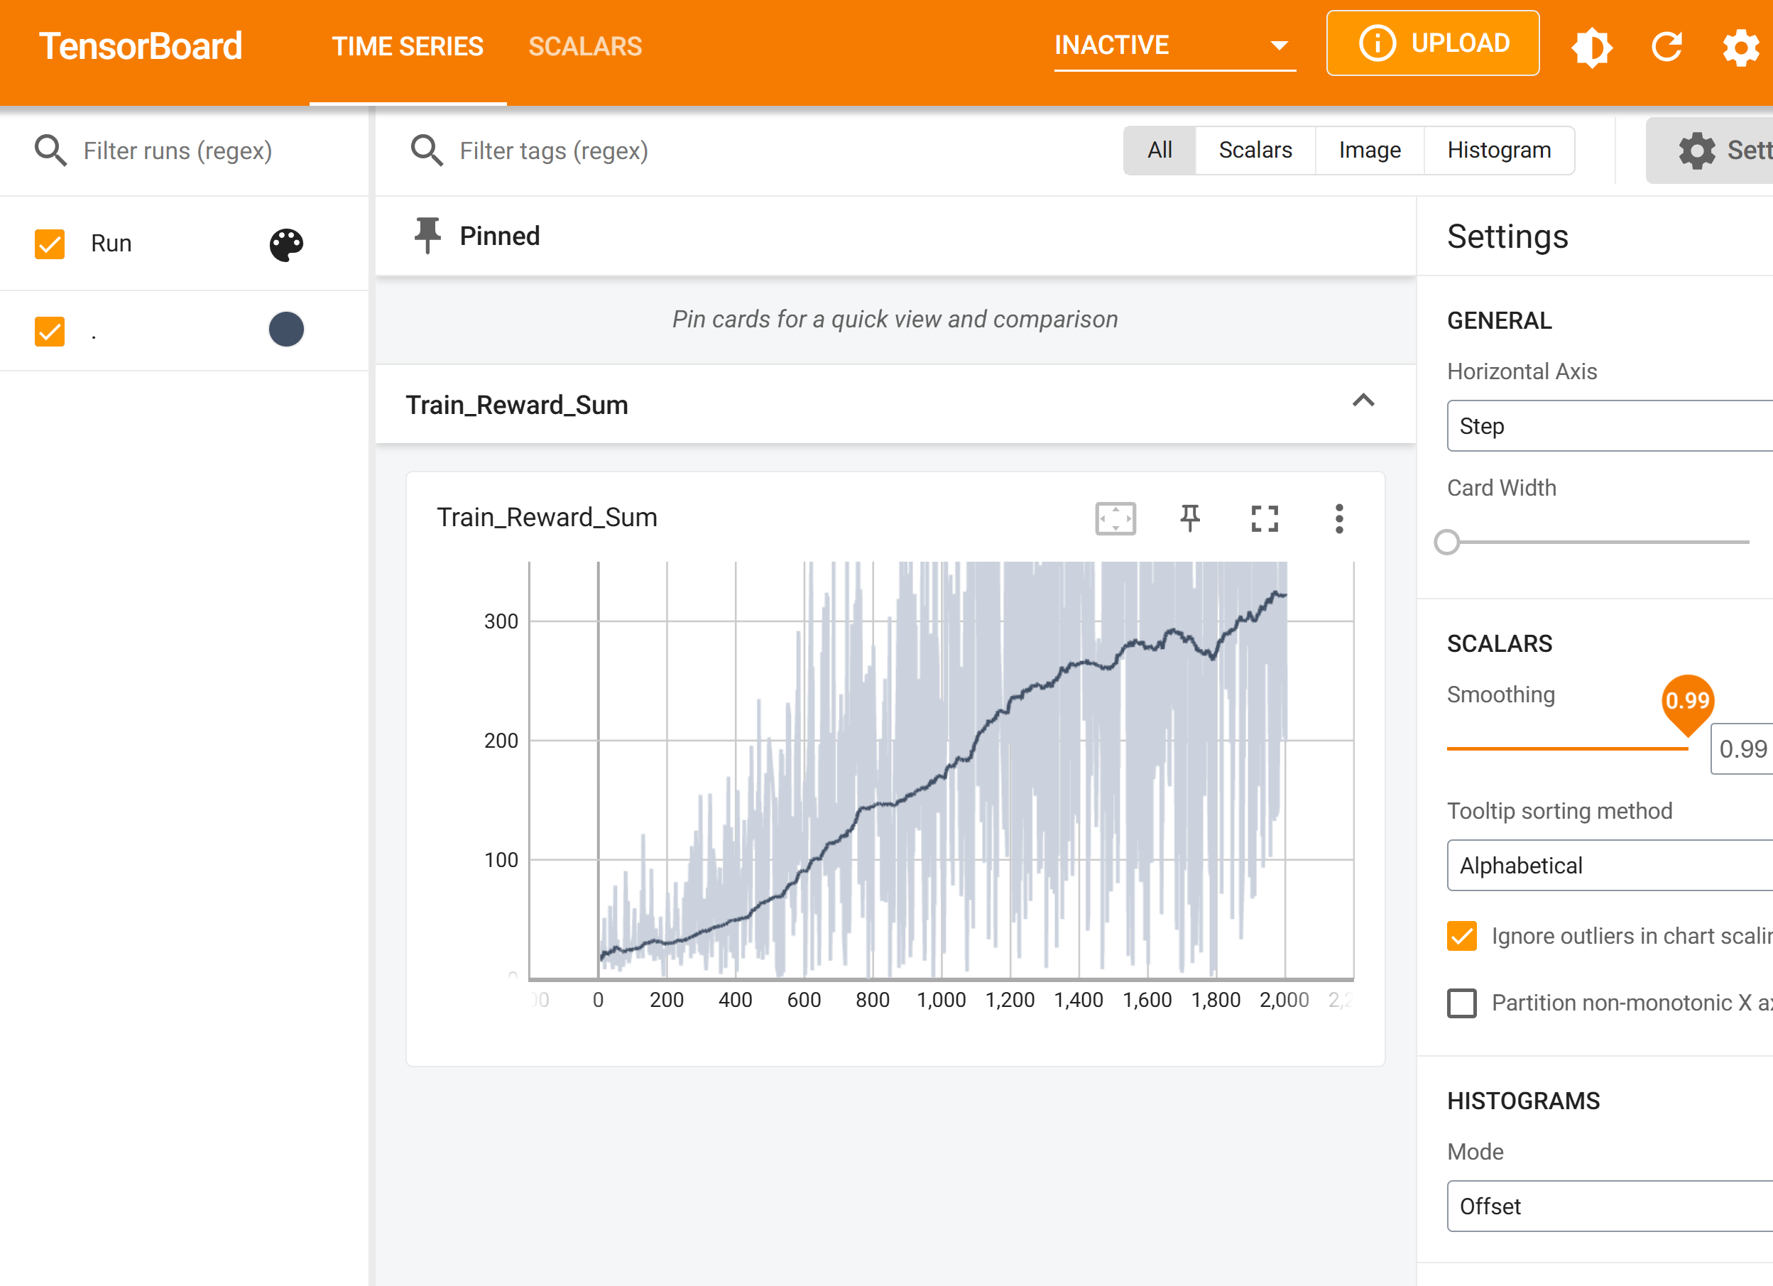Uncheck the Run header checkbox
This screenshot has height=1286, width=1773.
[50, 244]
